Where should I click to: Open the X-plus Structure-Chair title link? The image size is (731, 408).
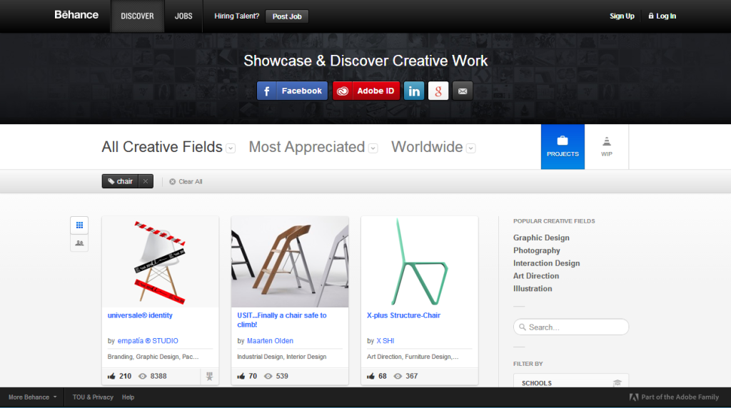pos(403,315)
